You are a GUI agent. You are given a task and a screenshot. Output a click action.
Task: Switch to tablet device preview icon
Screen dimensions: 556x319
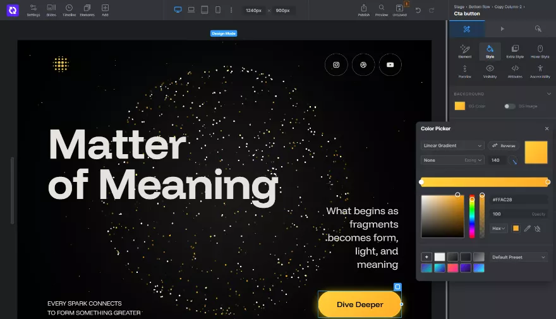click(204, 10)
